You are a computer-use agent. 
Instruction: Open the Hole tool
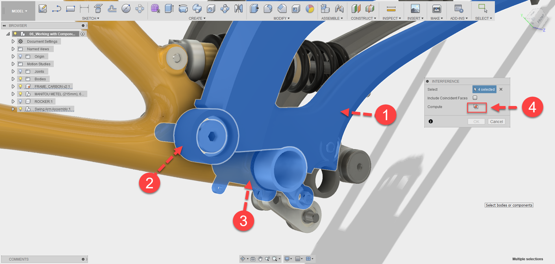pyautogui.click(x=211, y=9)
